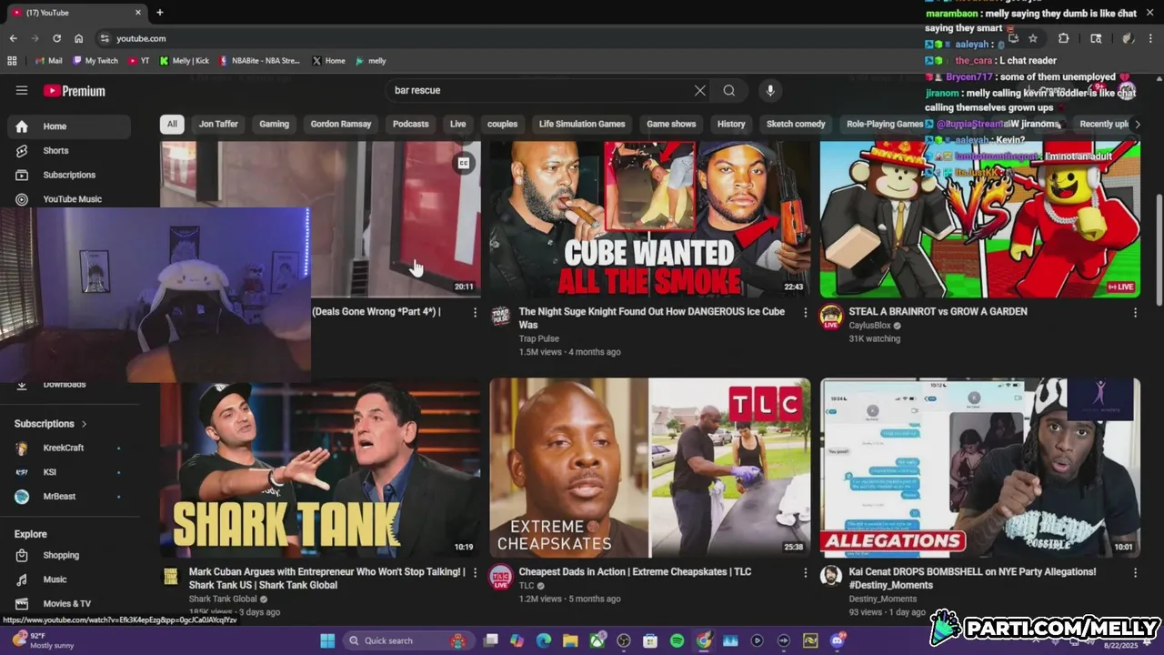Open the Destiny_Moments channel link
Viewport: 1164px width, 655px height.
(883, 600)
